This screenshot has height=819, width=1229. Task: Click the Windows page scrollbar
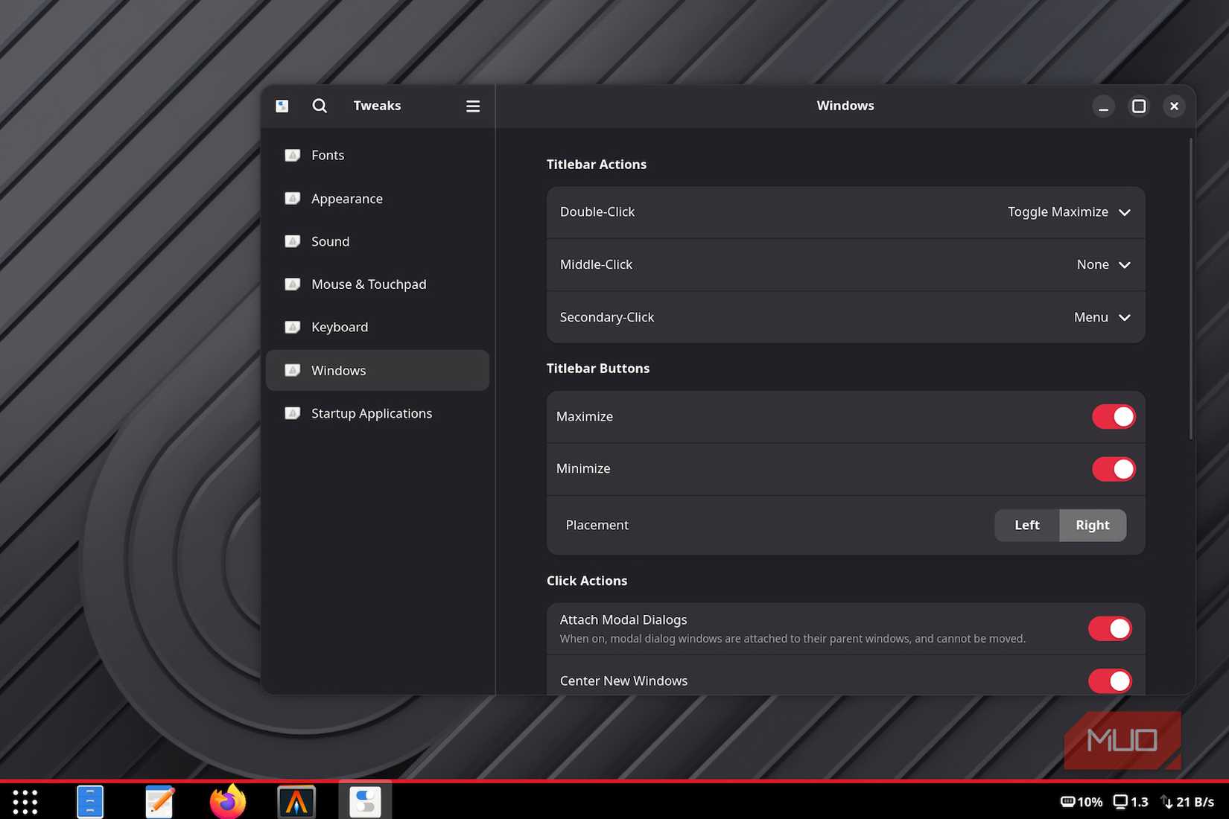click(x=1190, y=288)
